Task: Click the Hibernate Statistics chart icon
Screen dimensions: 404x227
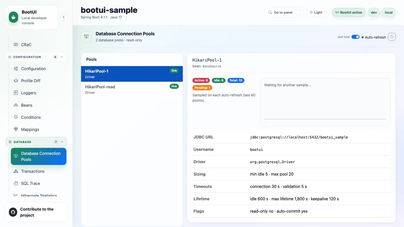Action: (x=16, y=195)
